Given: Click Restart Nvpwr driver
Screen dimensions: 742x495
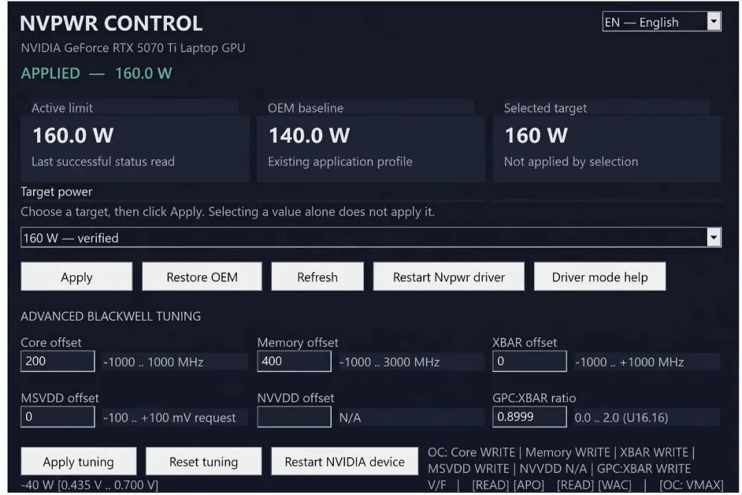Looking at the screenshot, I should (x=449, y=277).
